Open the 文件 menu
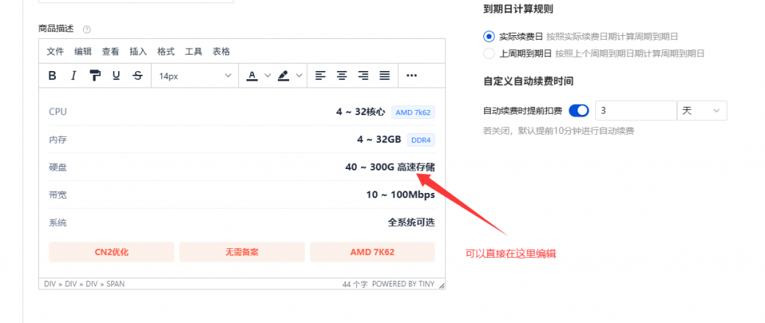This screenshot has width=765, height=323. [x=55, y=52]
